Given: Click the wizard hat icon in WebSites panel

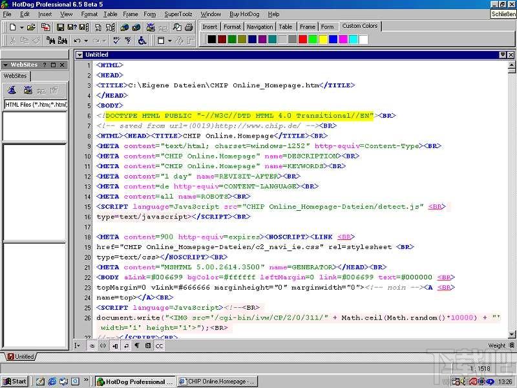Looking at the screenshot, I should pyautogui.click(x=12, y=90).
